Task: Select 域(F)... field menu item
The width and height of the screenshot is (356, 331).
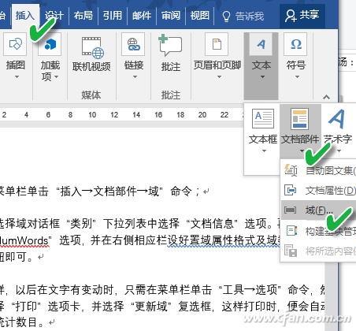Action: pos(318,210)
